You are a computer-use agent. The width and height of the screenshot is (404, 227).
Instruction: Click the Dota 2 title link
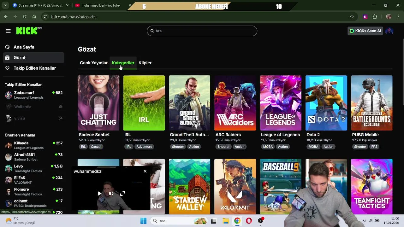pyautogui.click(x=313, y=135)
